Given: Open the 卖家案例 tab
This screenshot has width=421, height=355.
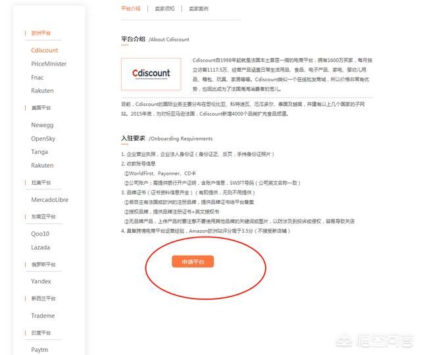Looking at the screenshot, I should coord(199,9).
